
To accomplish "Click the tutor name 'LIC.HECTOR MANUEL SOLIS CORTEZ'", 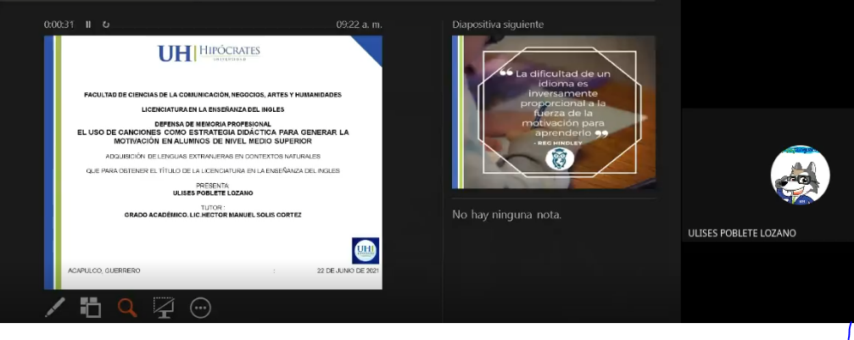I will click(x=244, y=215).
